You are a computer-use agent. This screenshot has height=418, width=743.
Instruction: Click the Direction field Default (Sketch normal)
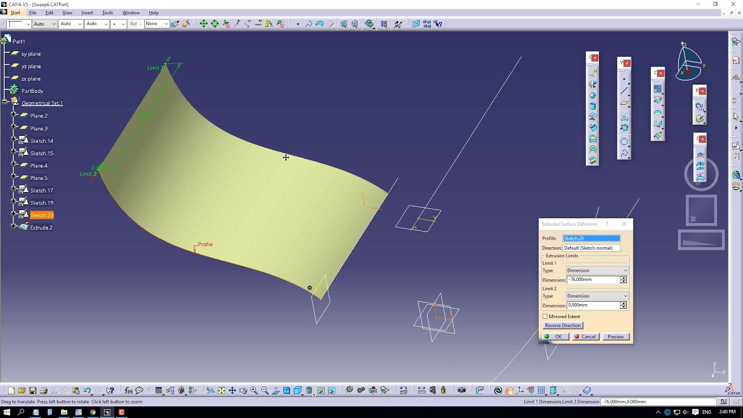591,248
